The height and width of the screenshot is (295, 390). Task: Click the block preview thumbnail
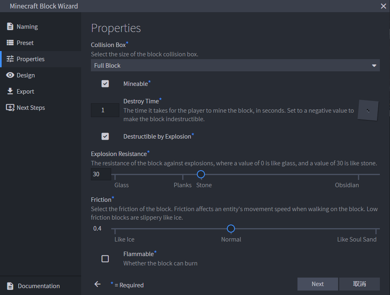coord(368,110)
